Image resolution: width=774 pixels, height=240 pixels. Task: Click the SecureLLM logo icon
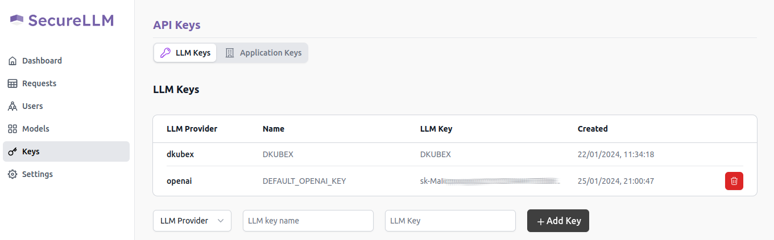pos(16,20)
